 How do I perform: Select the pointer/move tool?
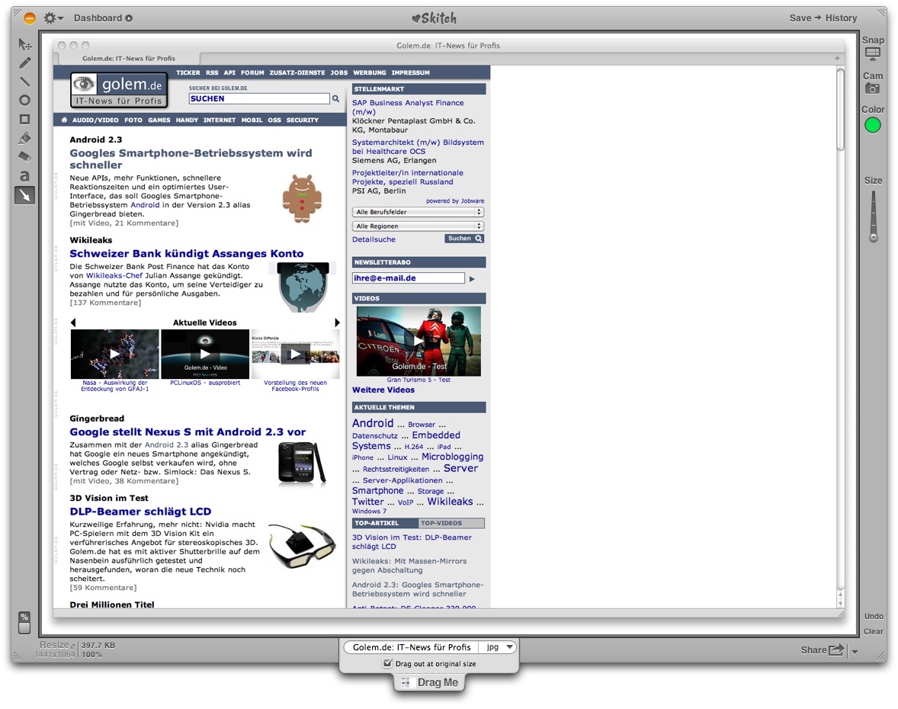click(25, 45)
